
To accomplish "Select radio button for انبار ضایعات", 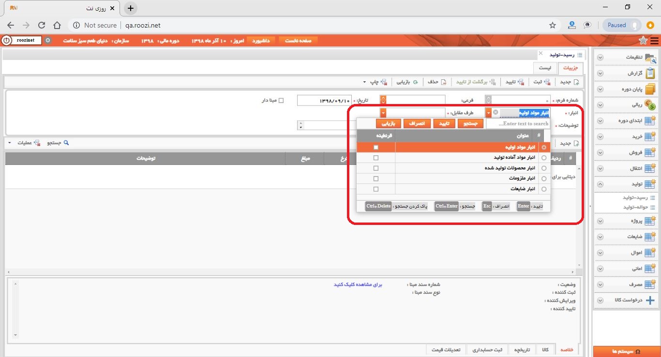I will pyautogui.click(x=544, y=189).
